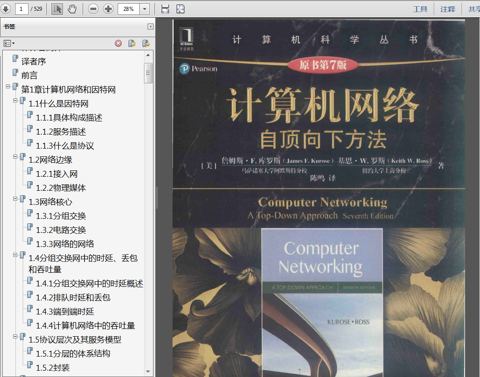Open bookmark 1.4.3端到端时延

[x=65, y=312]
